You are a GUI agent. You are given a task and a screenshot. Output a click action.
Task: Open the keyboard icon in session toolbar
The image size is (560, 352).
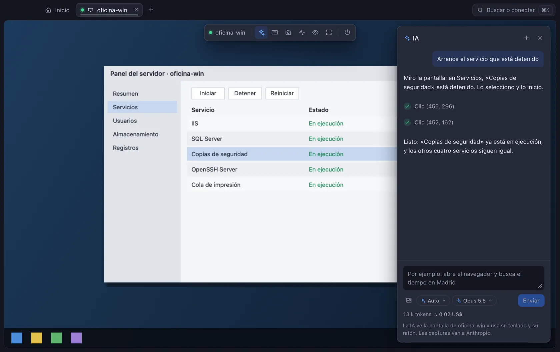click(275, 32)
